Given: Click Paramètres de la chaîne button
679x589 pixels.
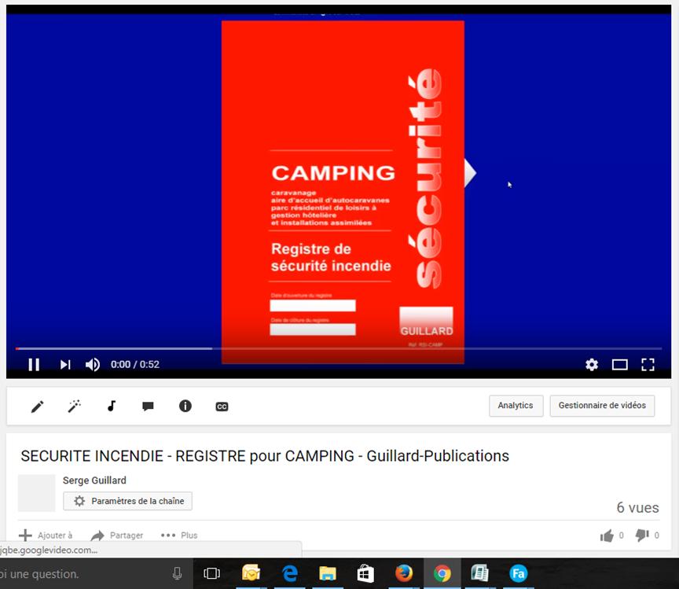Looking at the screenshot, I should 128,501.
